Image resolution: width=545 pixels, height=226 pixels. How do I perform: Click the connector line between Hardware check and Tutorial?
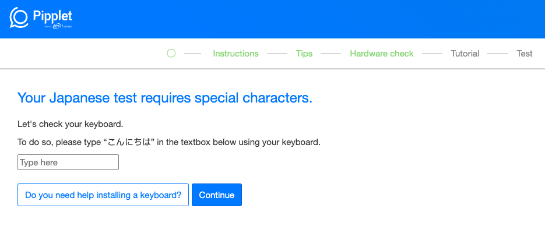coord(432,54)
